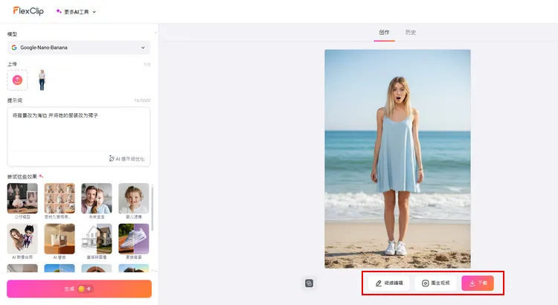Click the 下载 download button

[478, 283]
